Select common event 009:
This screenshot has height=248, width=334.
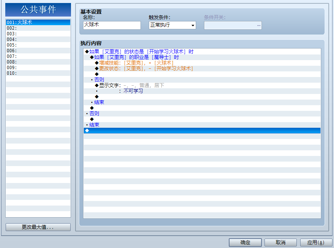[x=38, y=68]
